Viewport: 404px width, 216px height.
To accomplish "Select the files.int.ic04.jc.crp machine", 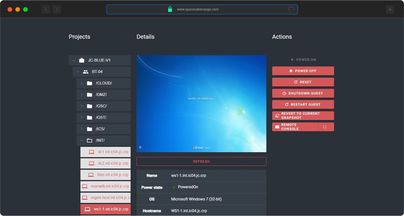I will [x=113, y=175].
